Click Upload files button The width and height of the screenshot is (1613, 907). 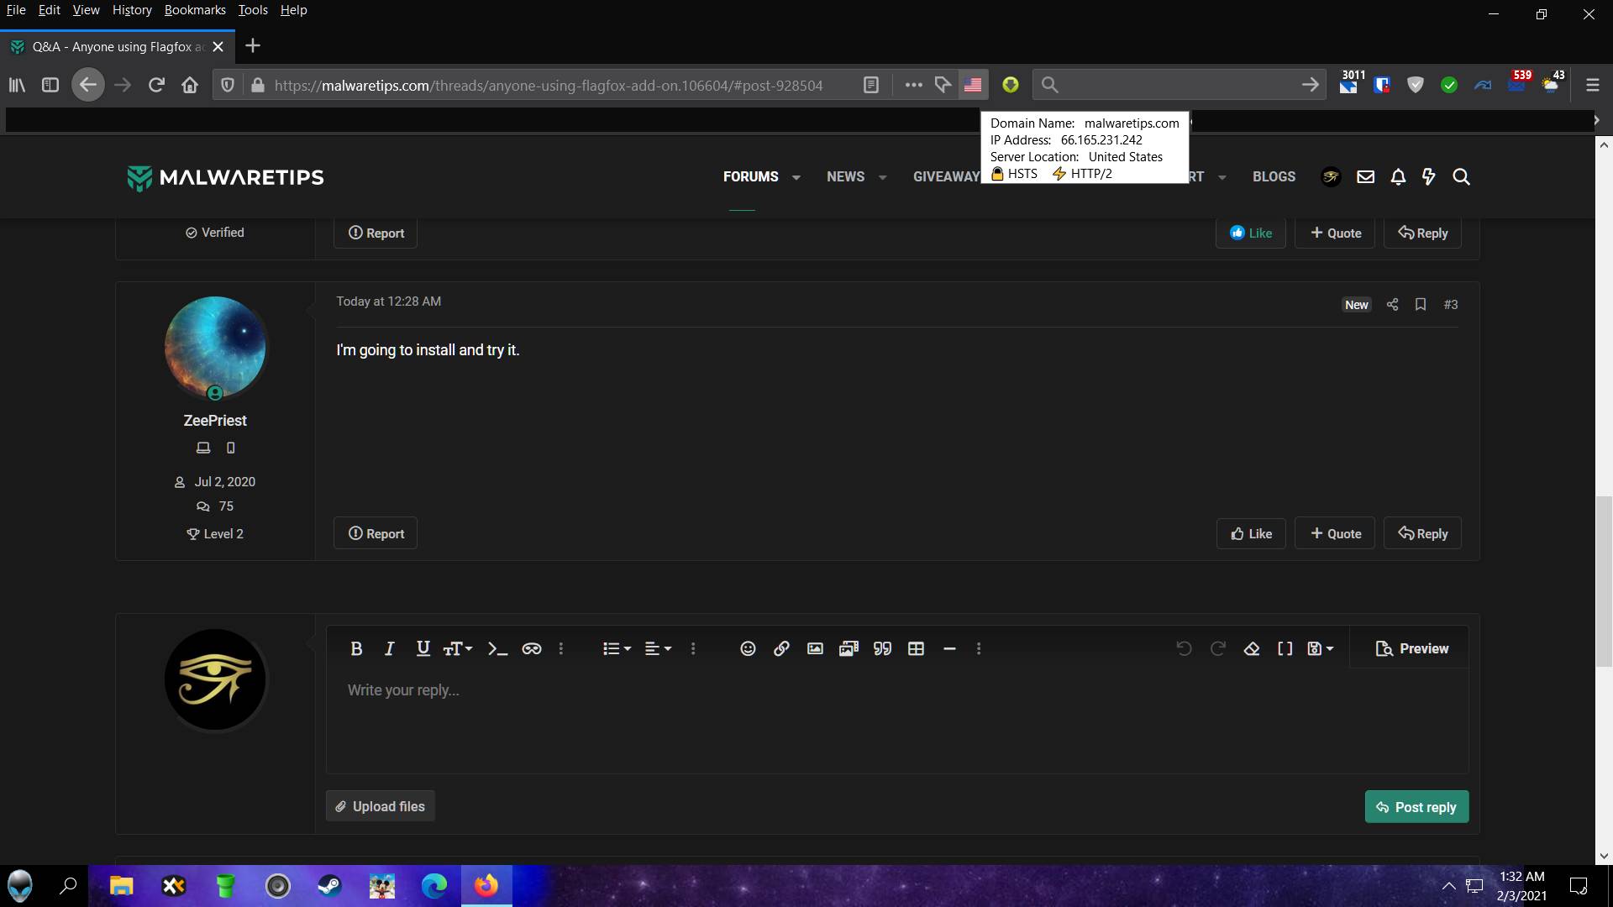point(380,806)
